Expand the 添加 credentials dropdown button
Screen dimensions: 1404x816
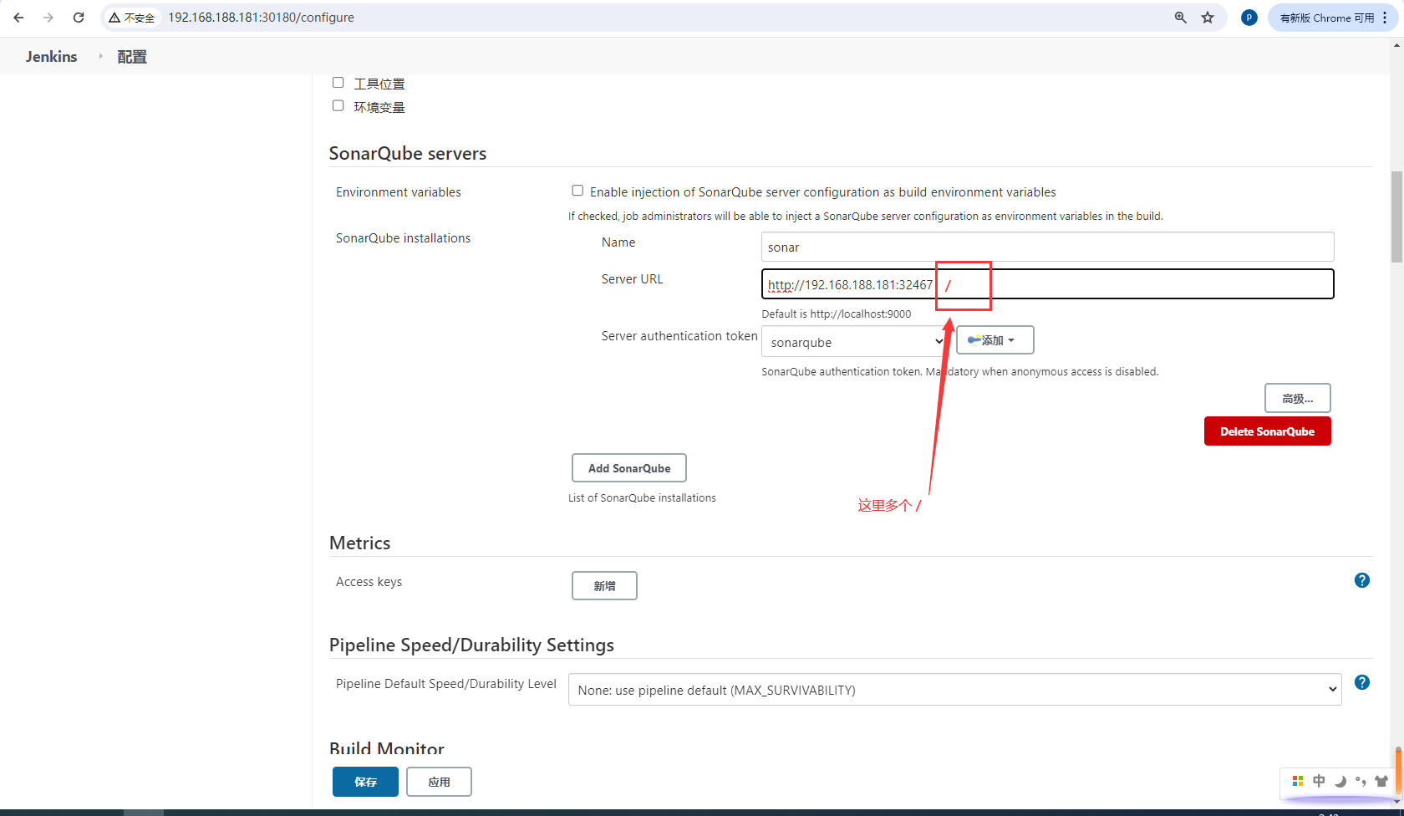pos(995,340)
